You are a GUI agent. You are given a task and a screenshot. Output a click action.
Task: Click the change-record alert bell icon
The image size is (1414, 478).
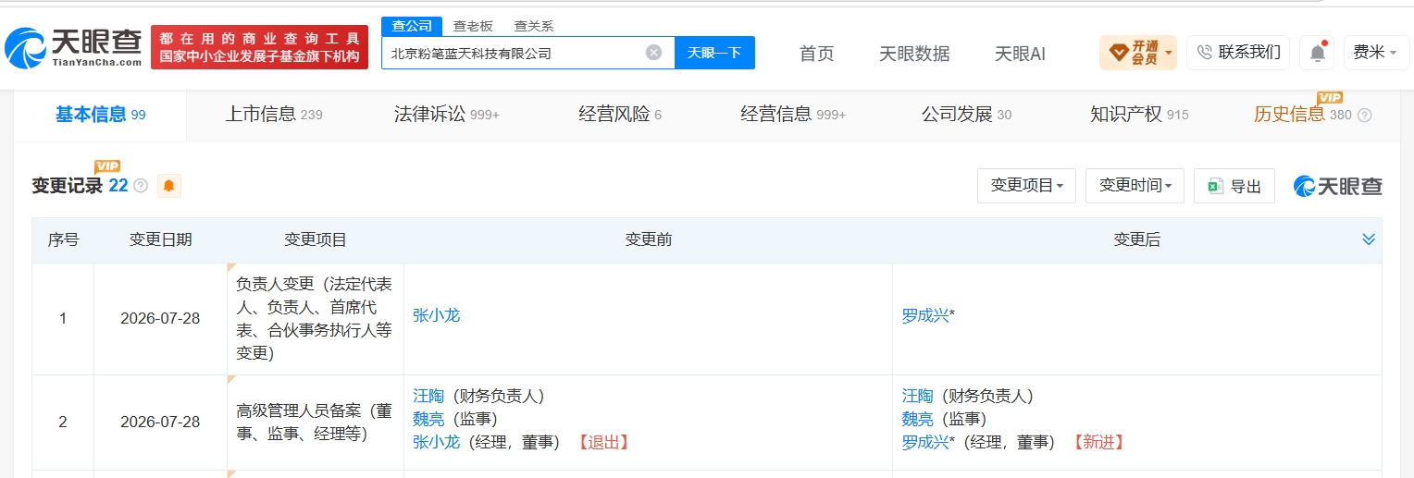168,186
